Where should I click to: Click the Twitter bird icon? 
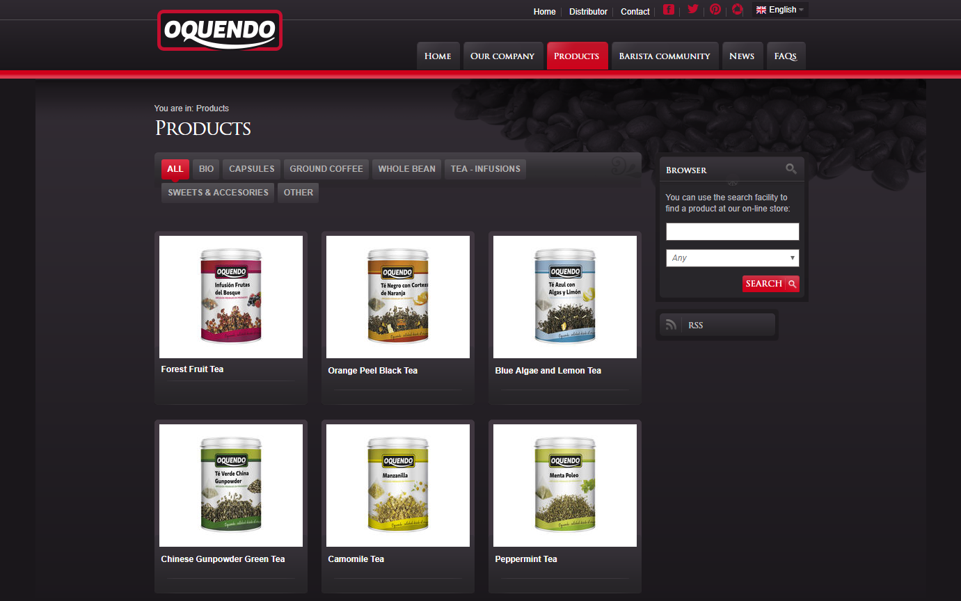[x=692, y=10]
